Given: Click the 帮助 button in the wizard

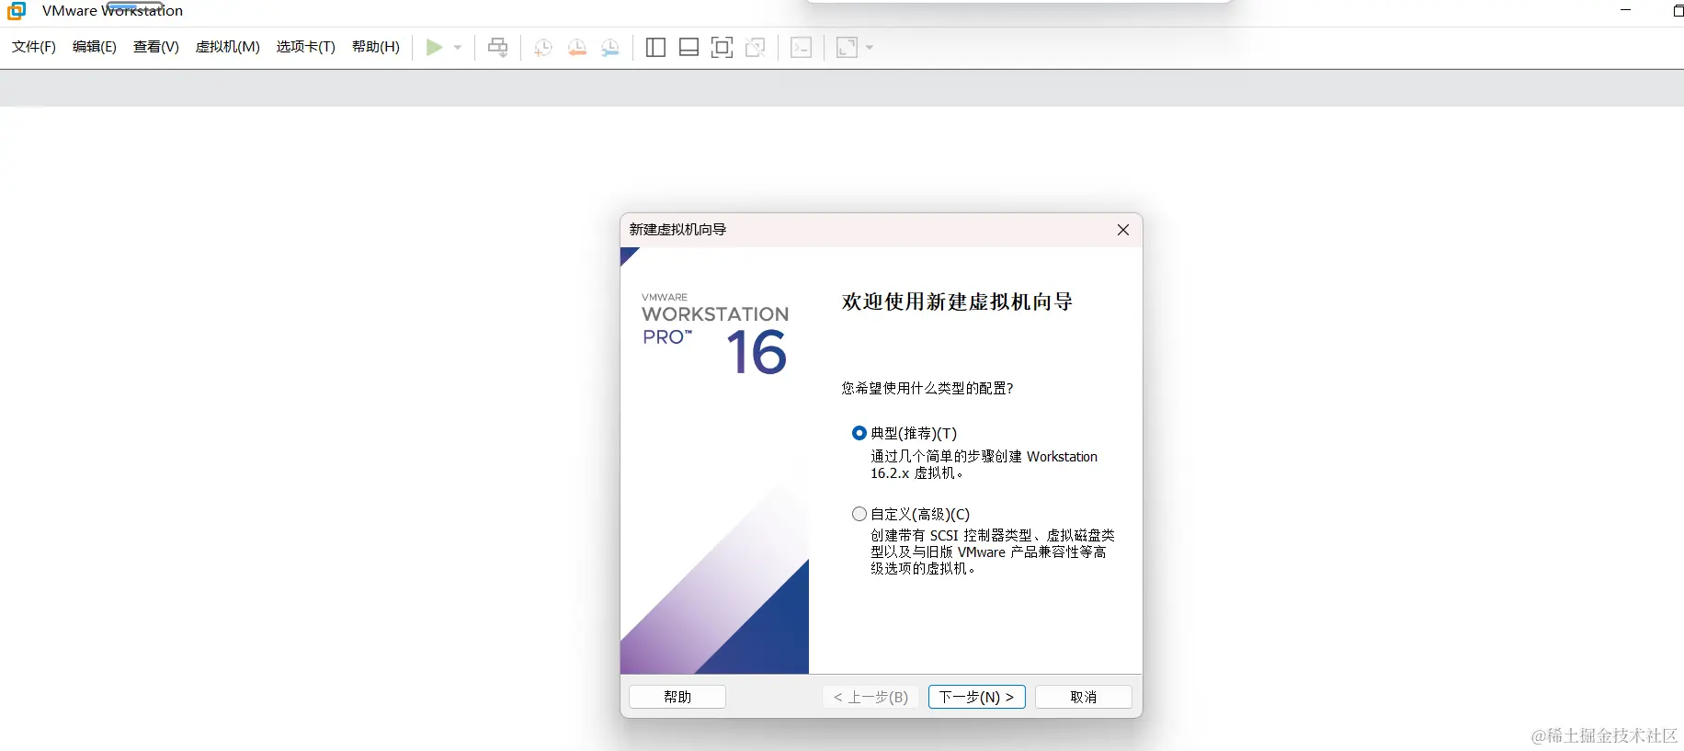Looking at the screenshot, I should [677, 697].
